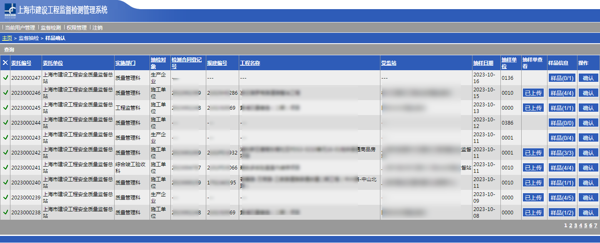Click green checkmark for row 2023000241
600x243 pixels.
point(5,167)
